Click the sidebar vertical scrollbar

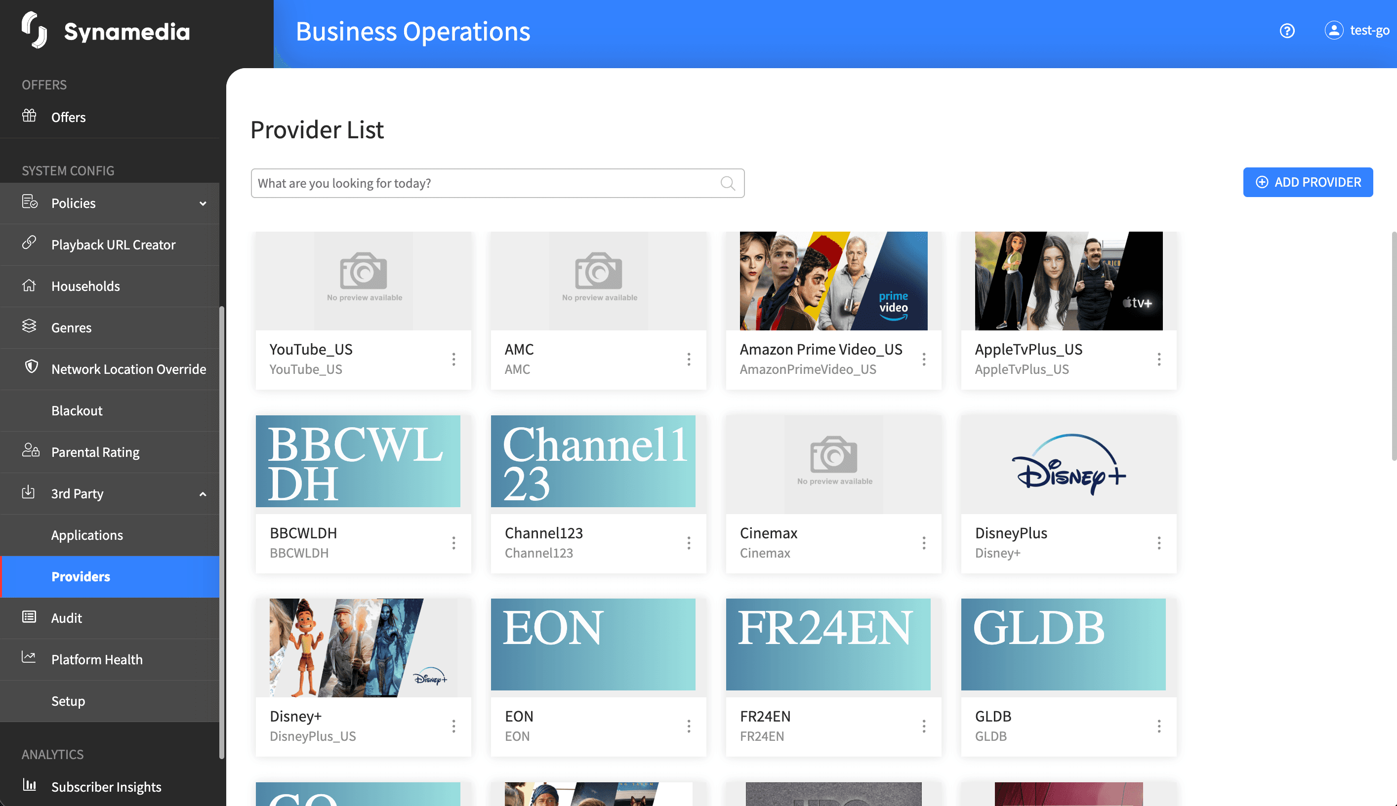click(x=221, y=531)
